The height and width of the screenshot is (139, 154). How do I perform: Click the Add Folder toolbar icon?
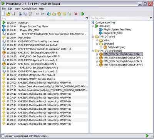[54, 14]
